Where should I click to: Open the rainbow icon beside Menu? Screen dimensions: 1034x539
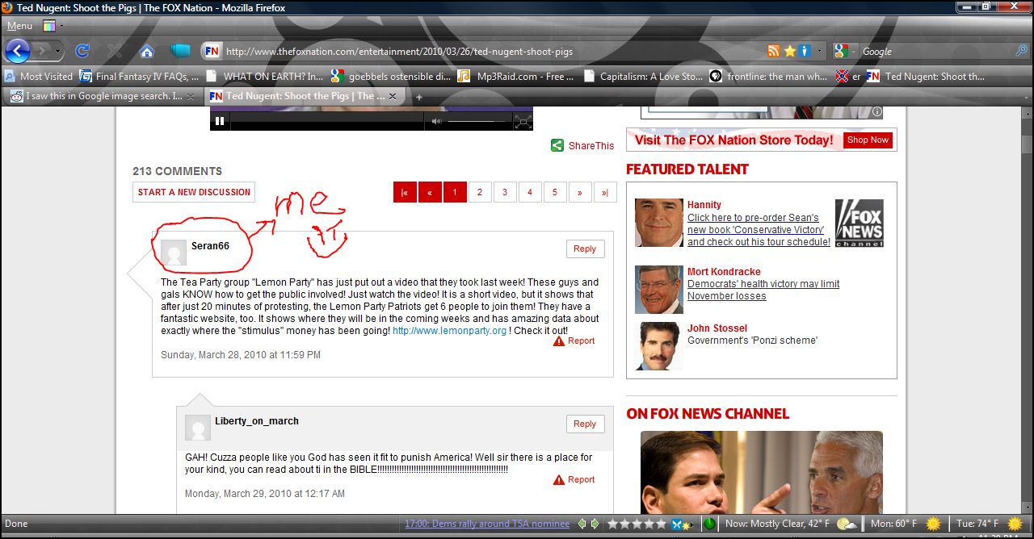48,25
